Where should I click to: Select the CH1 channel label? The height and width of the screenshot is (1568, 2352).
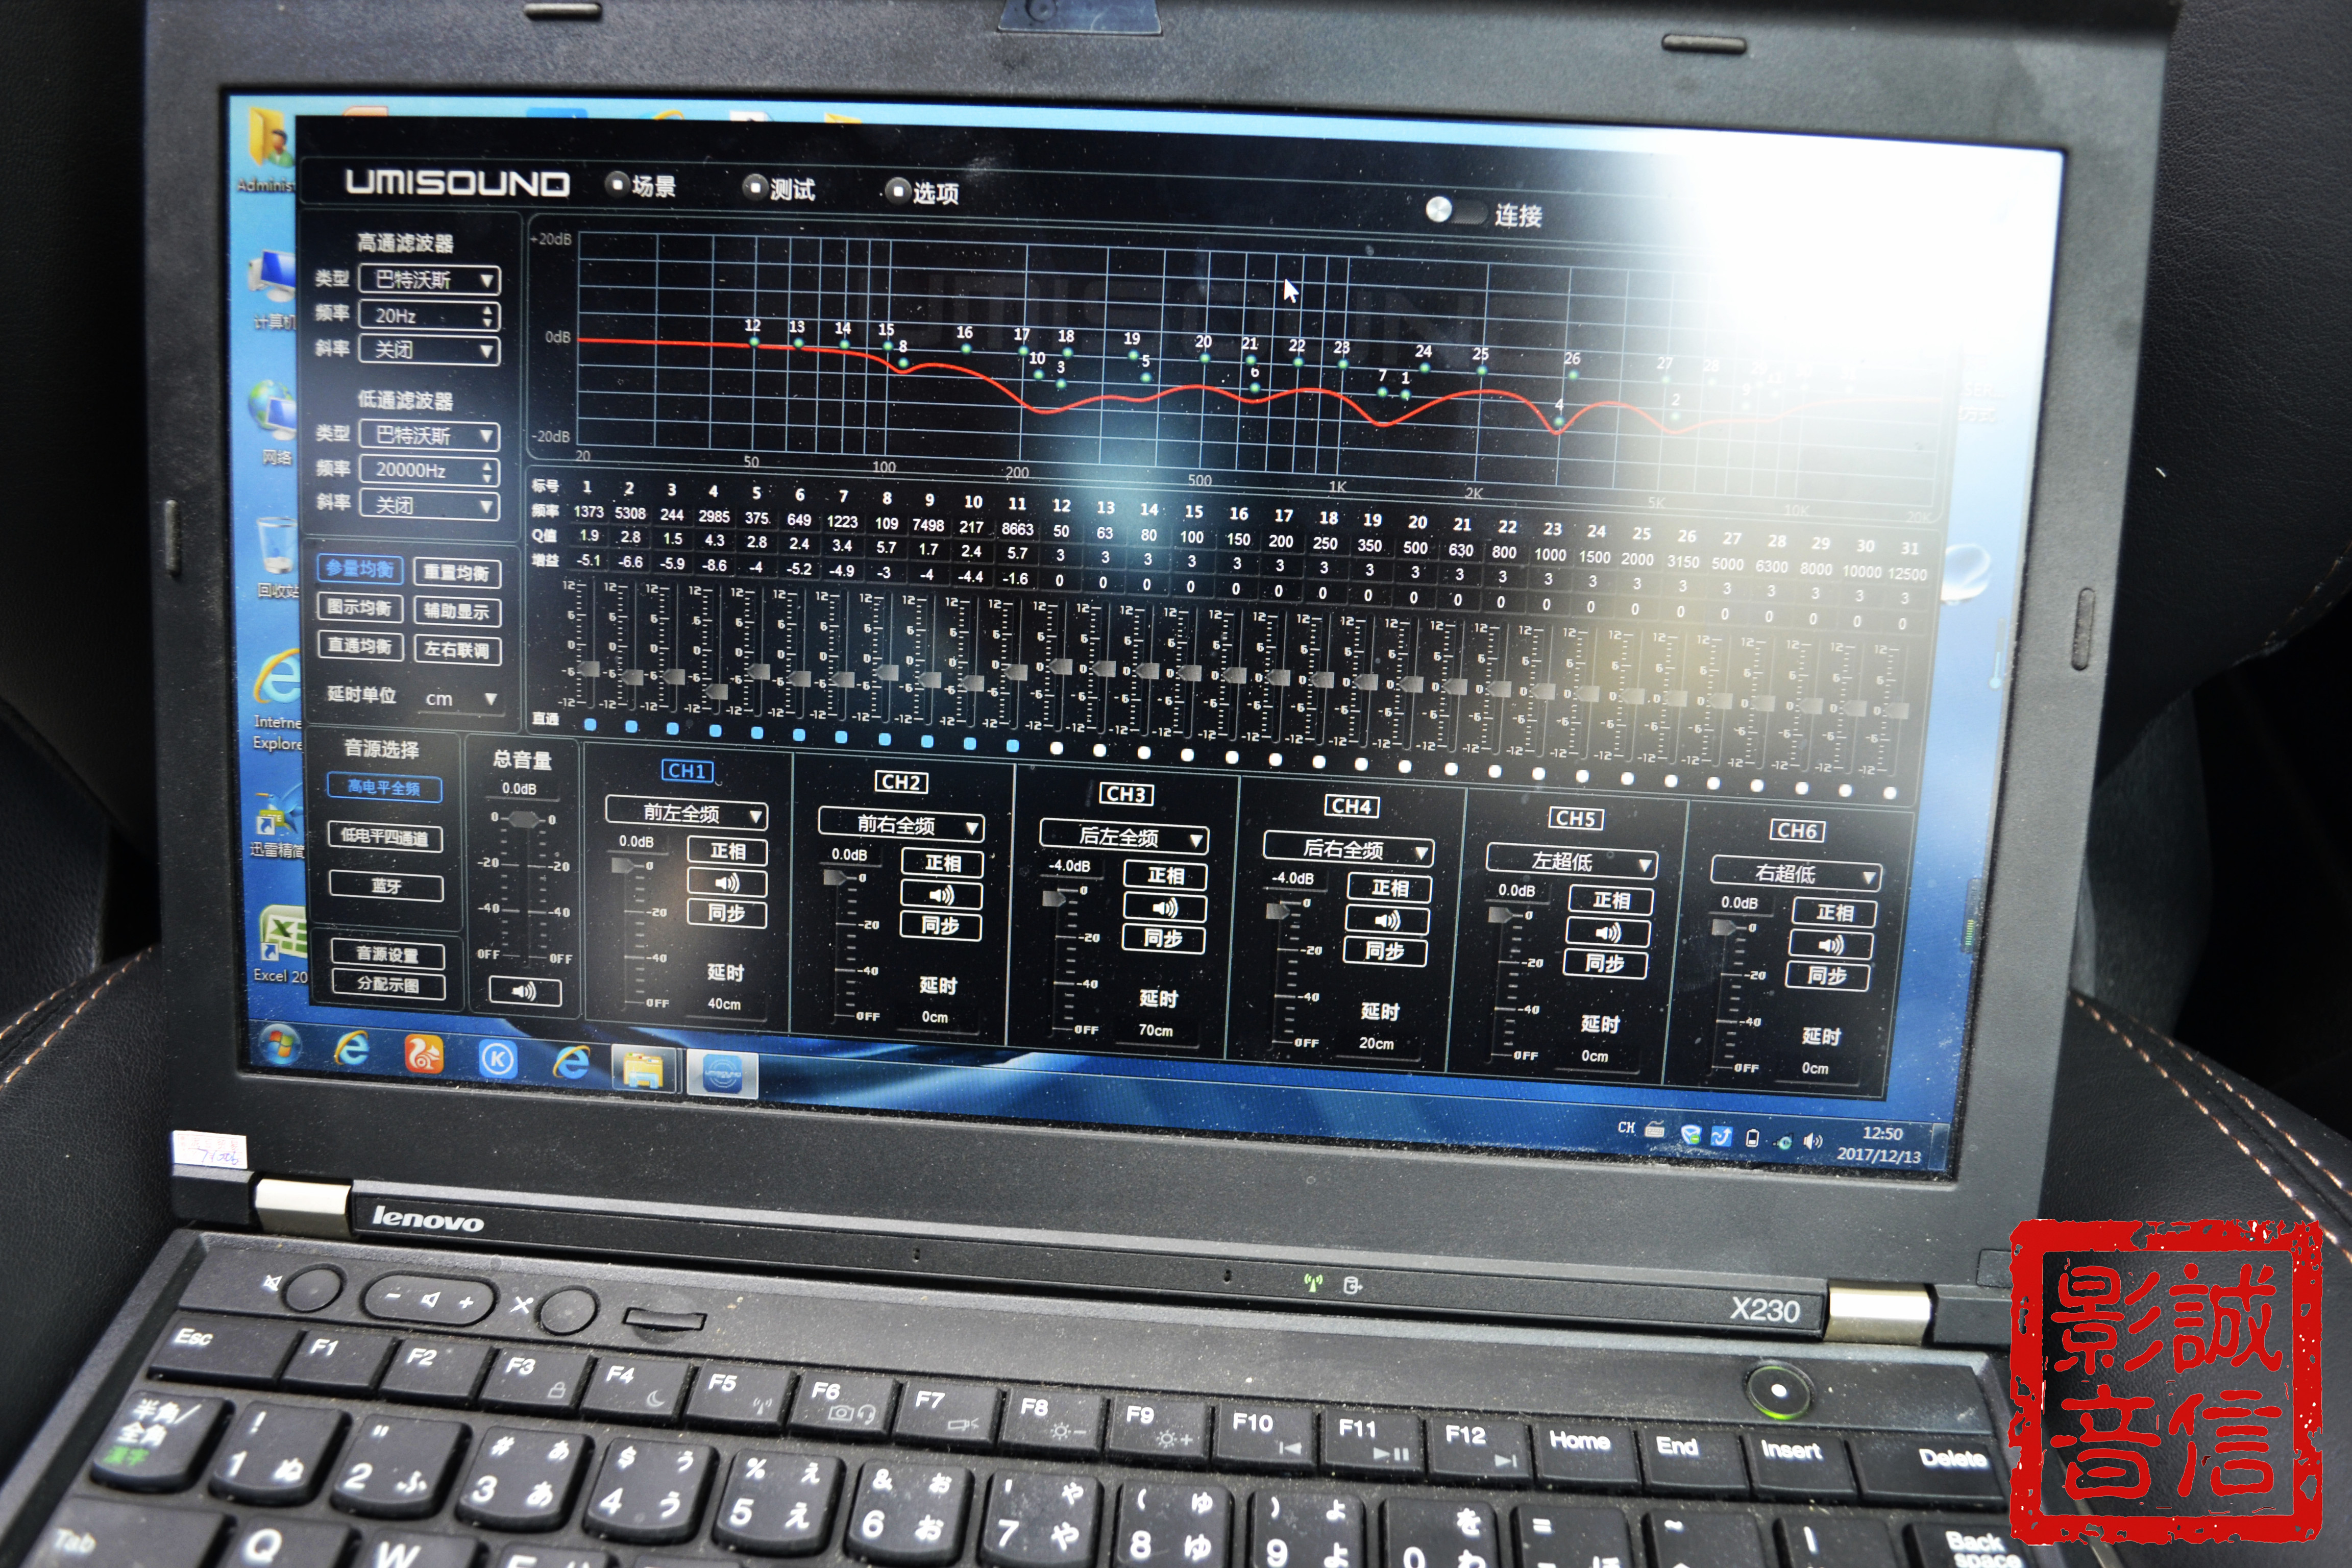click(x=687, y=771)
